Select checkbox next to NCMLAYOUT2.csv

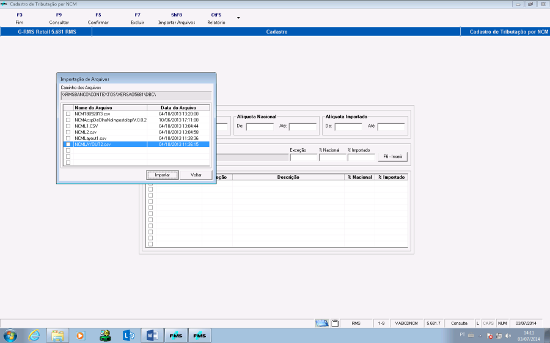click(68, 145)
